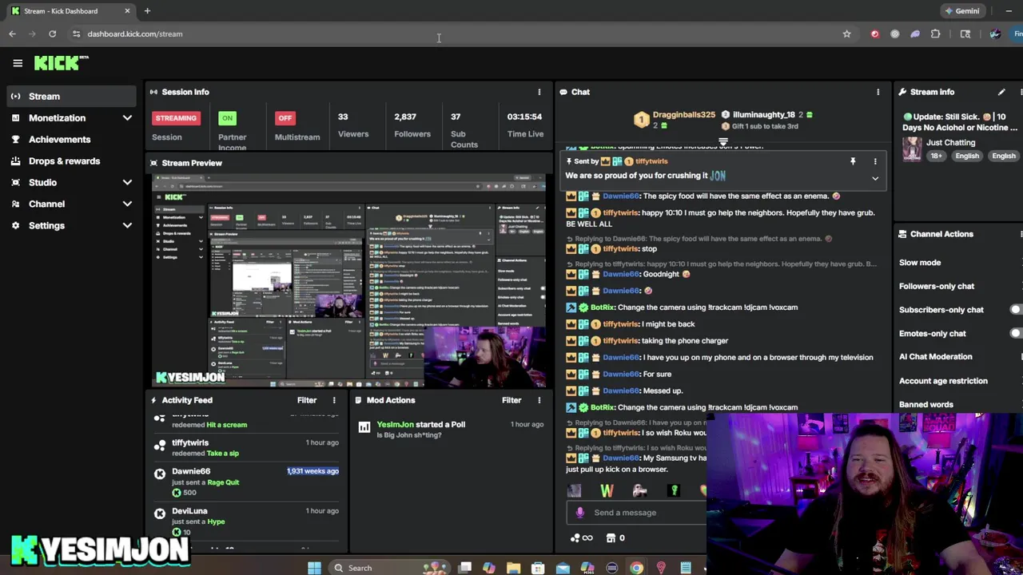Open the browser Extensions puzzle icon
The image size is (1023, 575).
click(x=935, y=34)
